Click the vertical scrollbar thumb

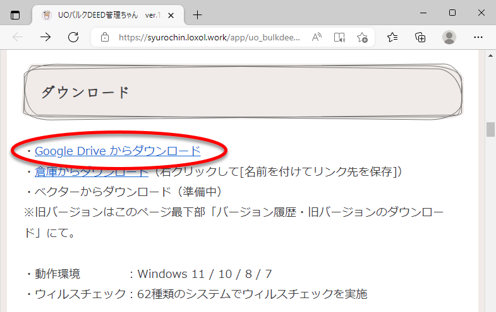click(x=490, y=129)
